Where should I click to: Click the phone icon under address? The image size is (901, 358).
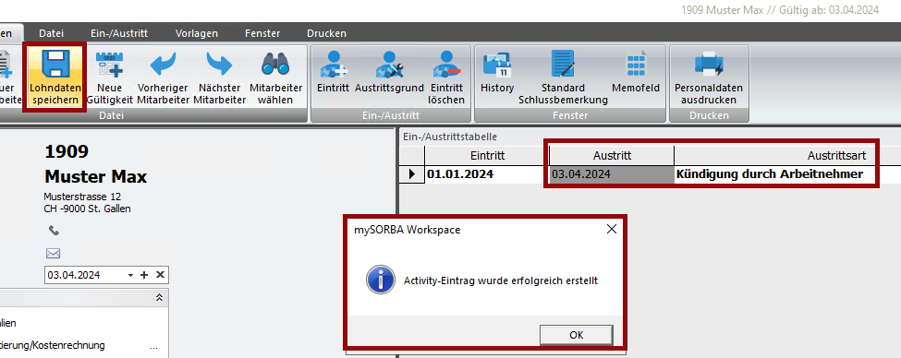click(54, 230)
